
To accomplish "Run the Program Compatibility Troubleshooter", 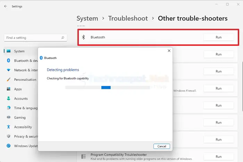I will point(218,156).
